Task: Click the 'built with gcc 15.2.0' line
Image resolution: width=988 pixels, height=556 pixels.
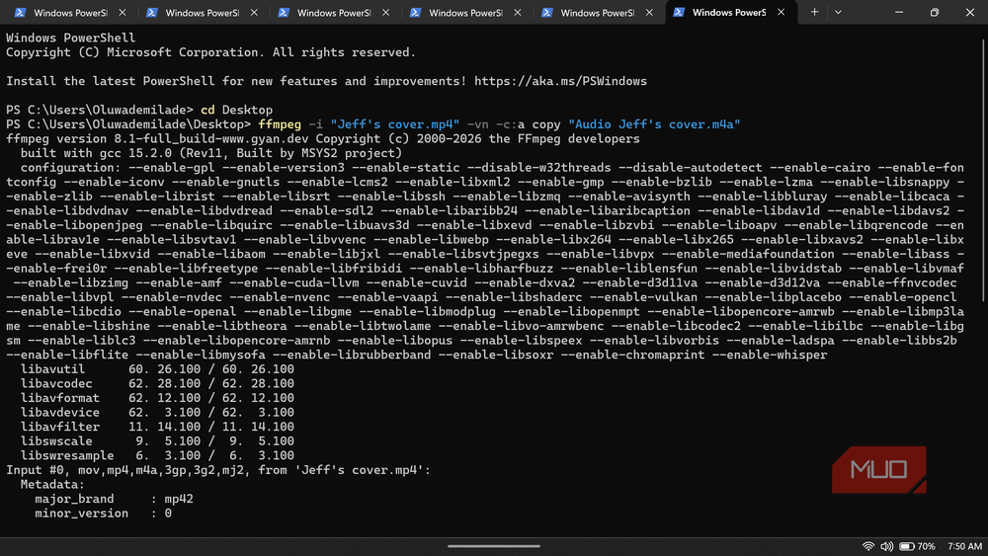Action: pyautogui.click(x=211, y=153)
